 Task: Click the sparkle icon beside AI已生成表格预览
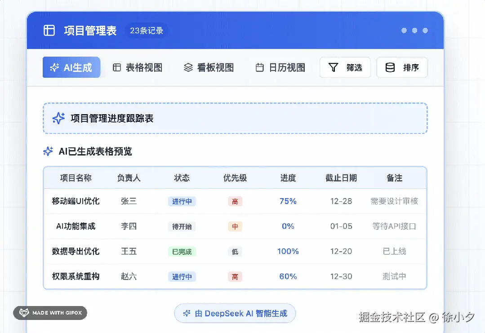pos(47,151)
